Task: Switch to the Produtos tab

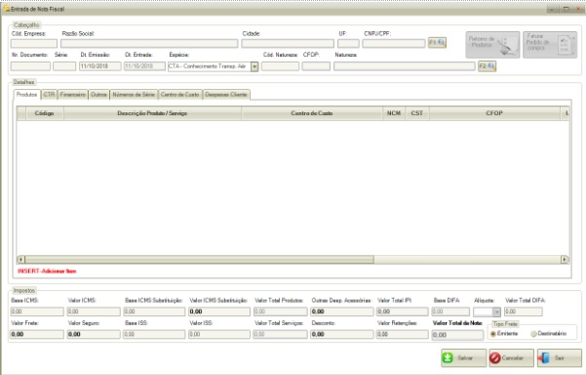Action: click(26, 95)
